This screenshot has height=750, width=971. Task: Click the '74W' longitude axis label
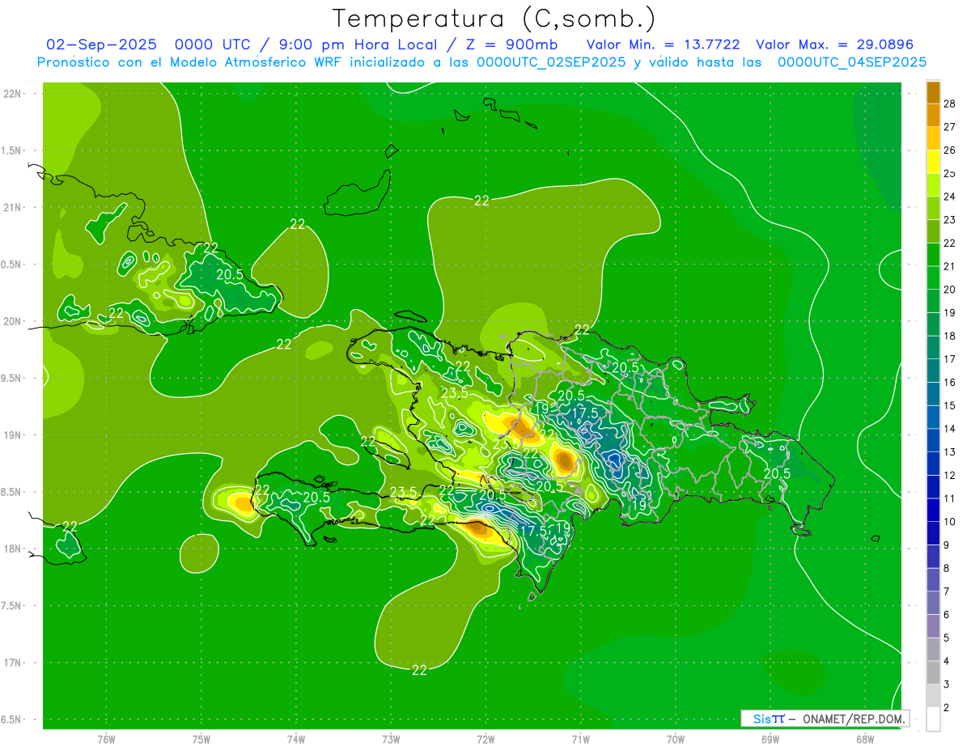[x=296, y=739]
